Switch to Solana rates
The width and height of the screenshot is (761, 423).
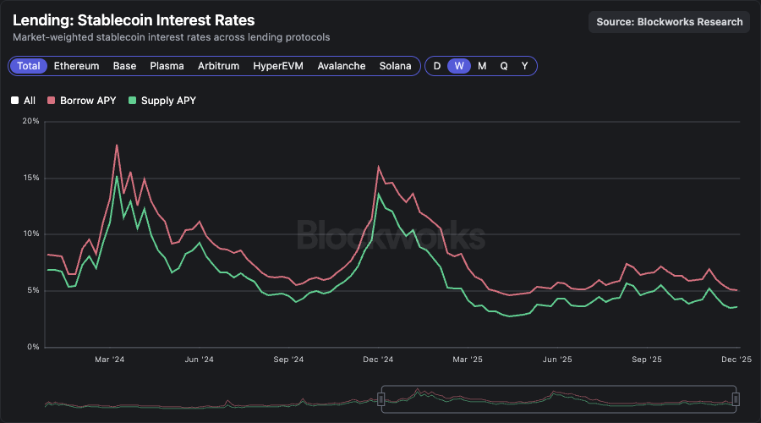[x=395, y=66]
